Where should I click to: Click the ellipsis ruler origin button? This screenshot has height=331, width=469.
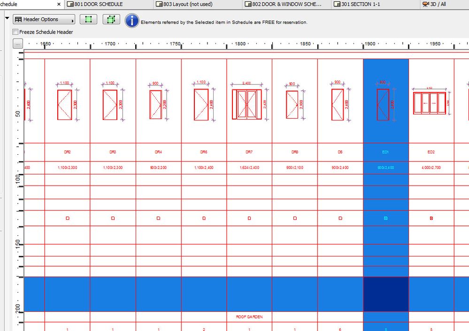pyautogui.click(x=18, y=44)
